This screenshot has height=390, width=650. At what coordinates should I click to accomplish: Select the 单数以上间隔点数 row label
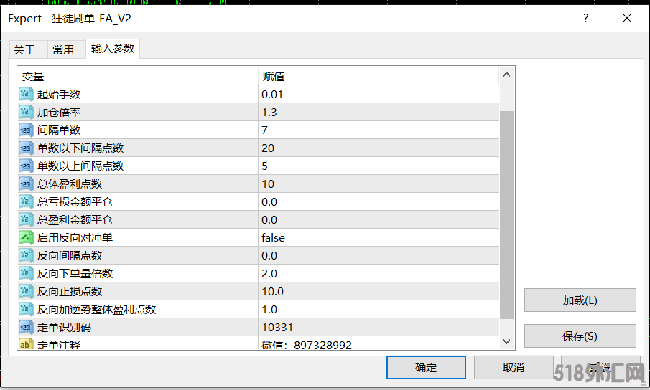80,166
